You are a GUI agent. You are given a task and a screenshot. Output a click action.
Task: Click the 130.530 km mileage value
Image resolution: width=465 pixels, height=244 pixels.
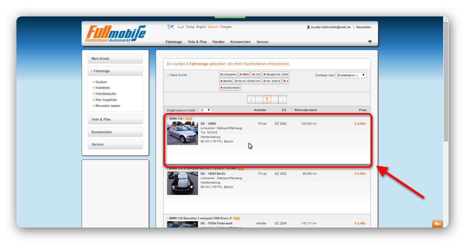[x=309, y=124]
